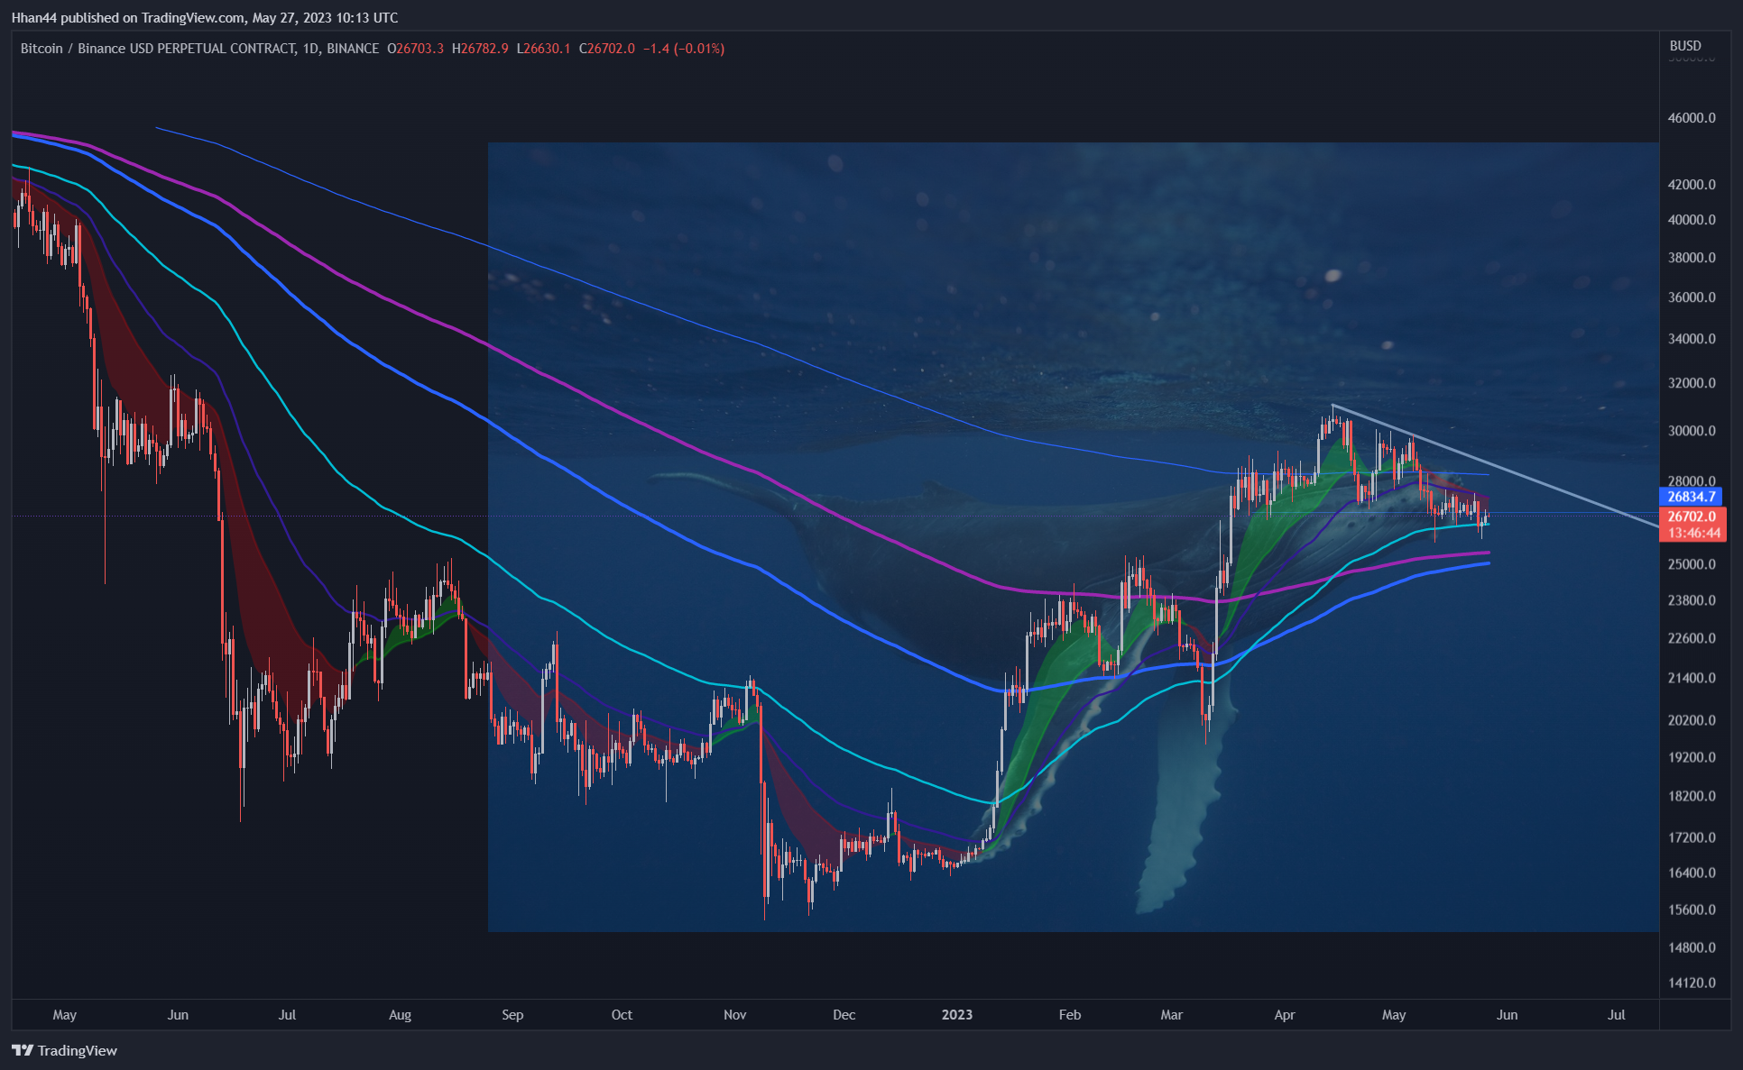Click the 34000.0 price axis label
Image resolution: width=1743 pixels, height=1070 pixels.
point(1692,339)
